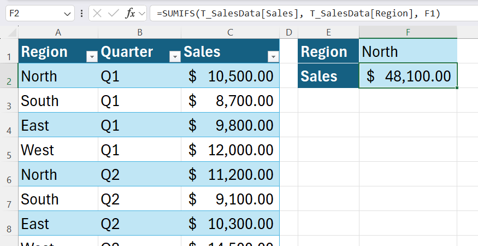Select the $12,000.00 sales cell

[x=230, y=150]
